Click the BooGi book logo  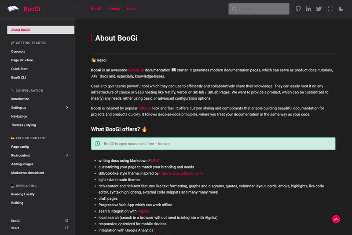(x=13, y=9)
